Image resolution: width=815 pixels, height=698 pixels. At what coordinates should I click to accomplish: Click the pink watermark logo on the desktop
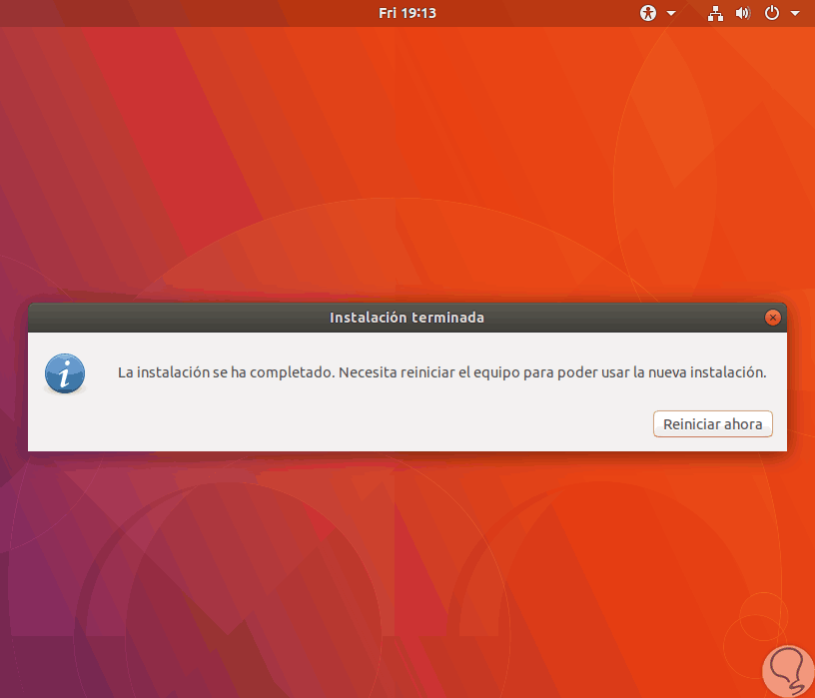[788, 671]
